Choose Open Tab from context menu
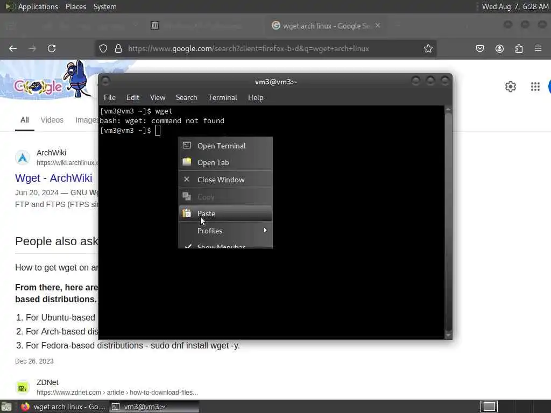This screenshot has height=413, width=551. tap(225, 162)
